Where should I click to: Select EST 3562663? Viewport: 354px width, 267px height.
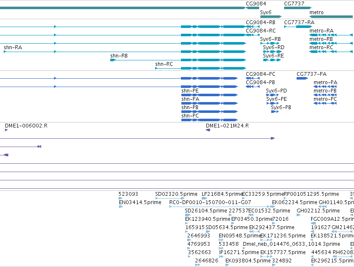pyautogui.click(x=189, y=257)
